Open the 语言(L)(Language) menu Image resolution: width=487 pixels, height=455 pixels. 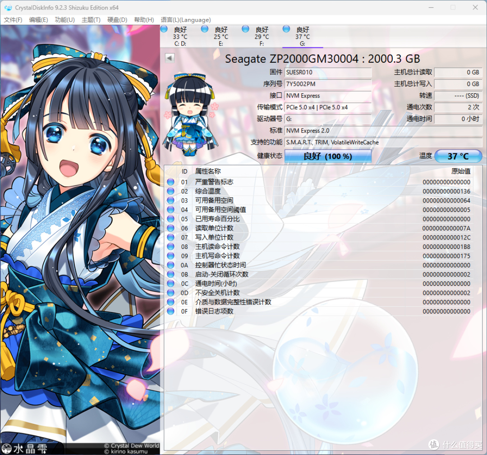pos(186,20)
